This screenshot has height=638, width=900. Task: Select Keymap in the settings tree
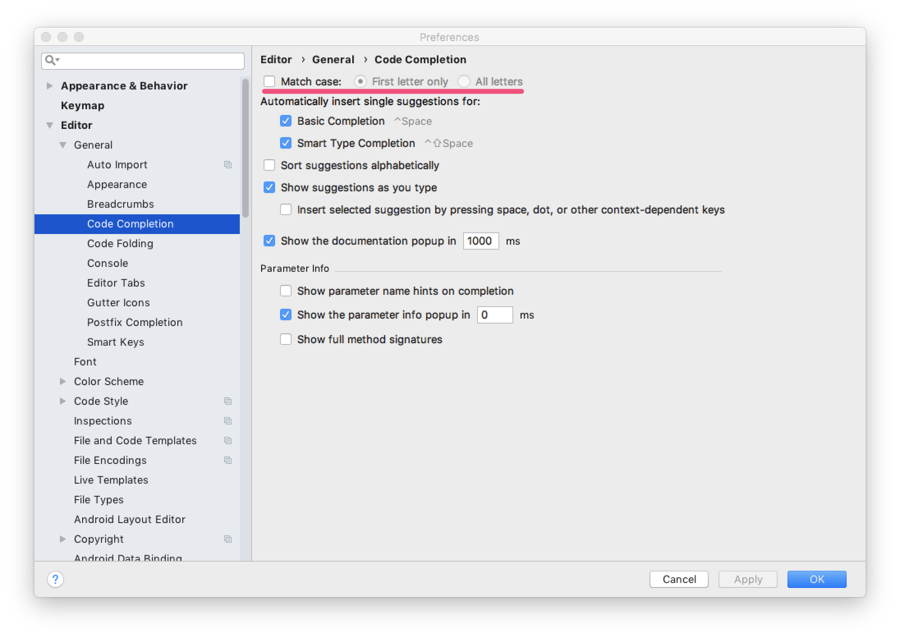(83, 106)
